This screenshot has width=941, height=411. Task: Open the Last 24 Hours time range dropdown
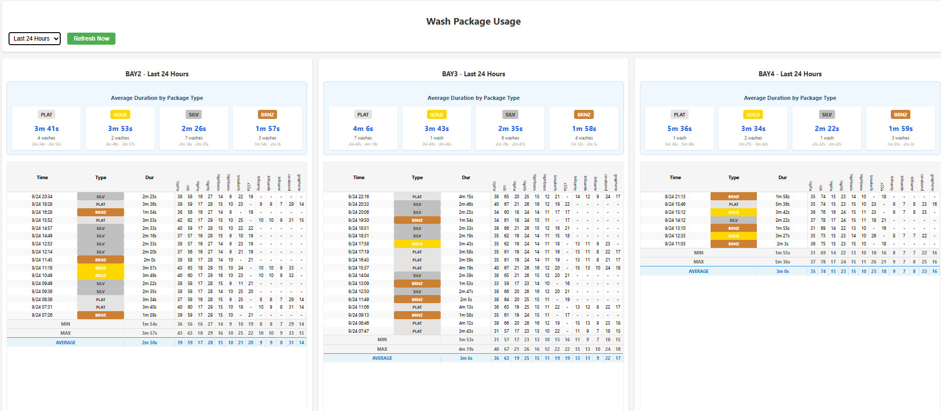34,39
